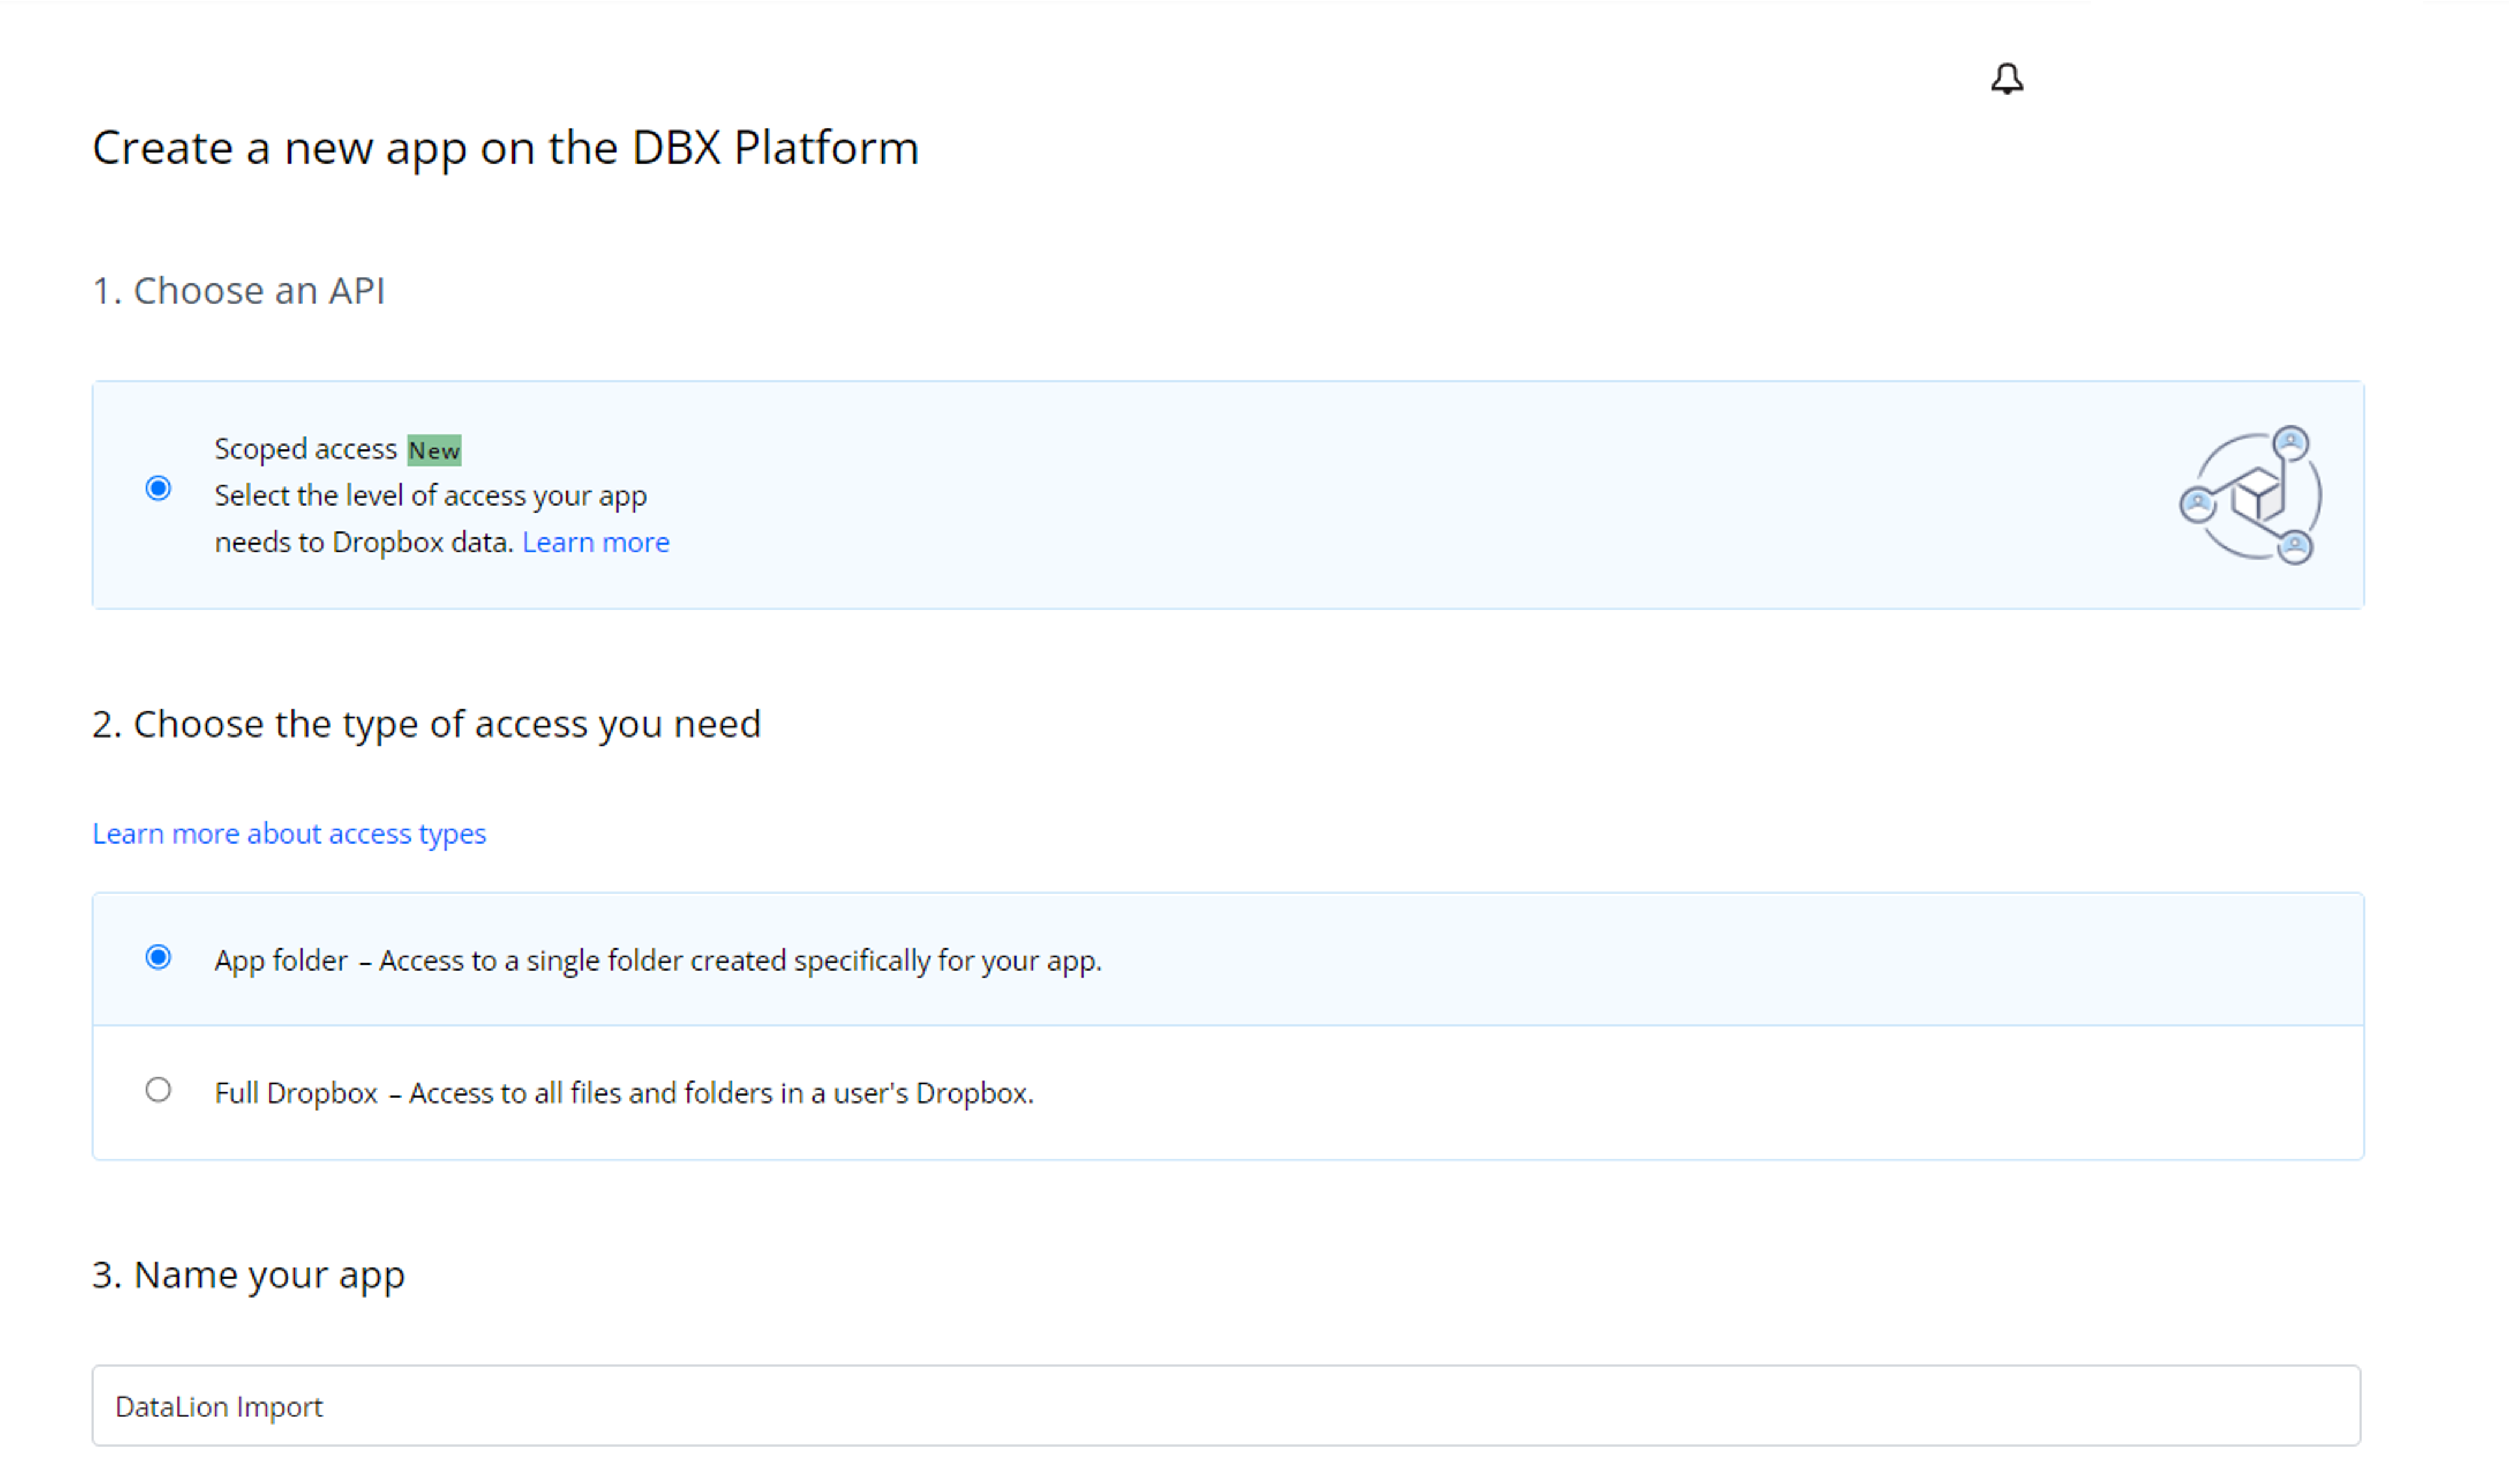Screen dimensions: 2509x1484
Task: Click the Create a new app page title
Action: (x=505, y=148)
